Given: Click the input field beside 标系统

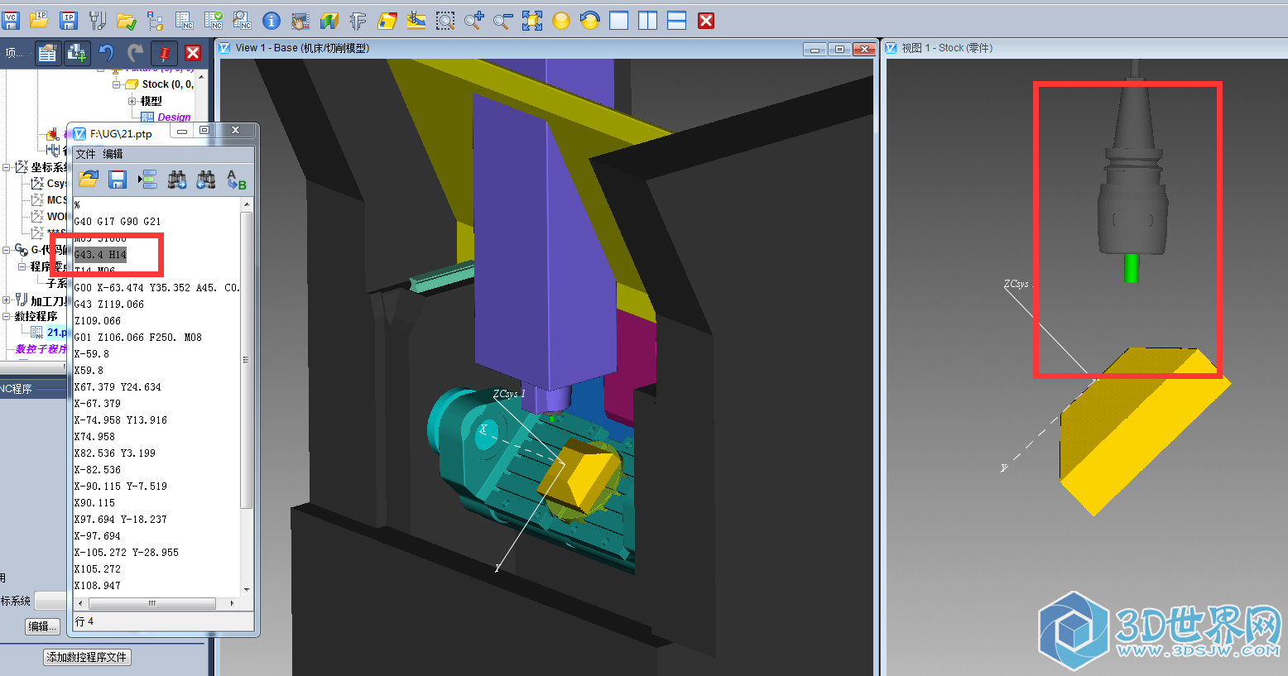Looking at the screenshot, I should click(x=50, y=601).
